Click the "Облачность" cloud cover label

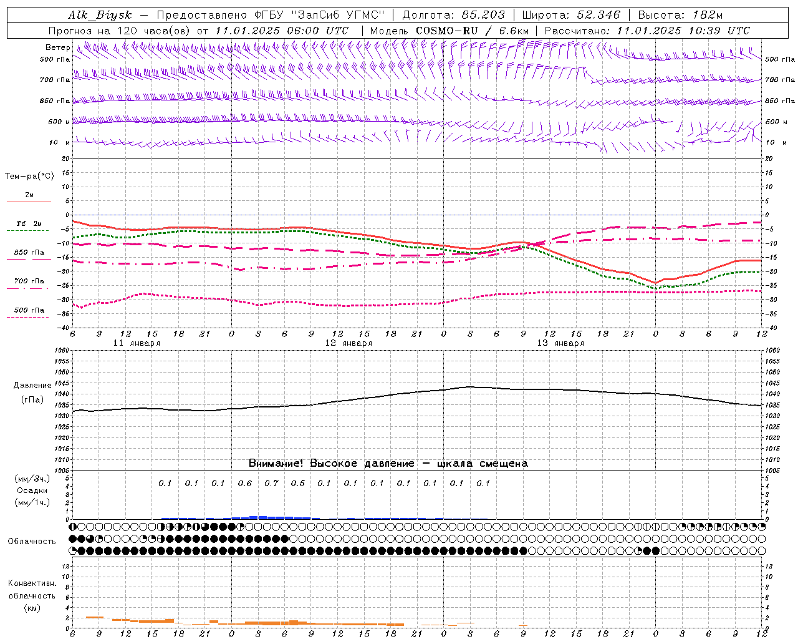click(x=32, y=541)
